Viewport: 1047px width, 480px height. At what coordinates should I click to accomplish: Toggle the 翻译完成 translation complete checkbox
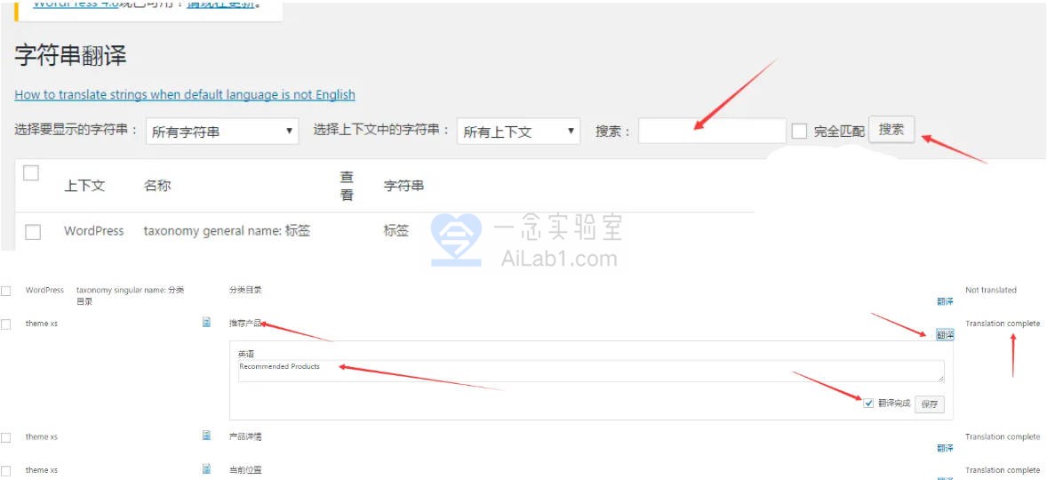pos(868,404)
